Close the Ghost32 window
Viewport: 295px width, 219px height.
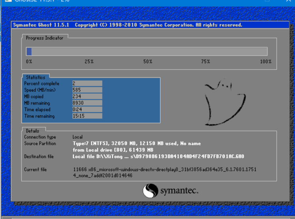288,1
